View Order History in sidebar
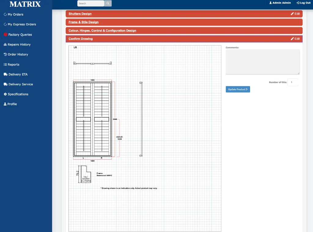Screen dimensions: 313x232 (x=16, y=54)
